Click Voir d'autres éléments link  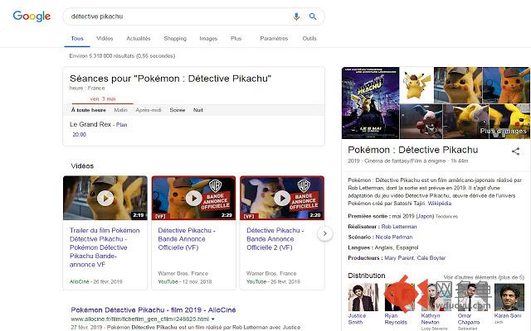tap(484, 277)
